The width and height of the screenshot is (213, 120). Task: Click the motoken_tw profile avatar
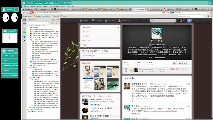pos(157,33)
